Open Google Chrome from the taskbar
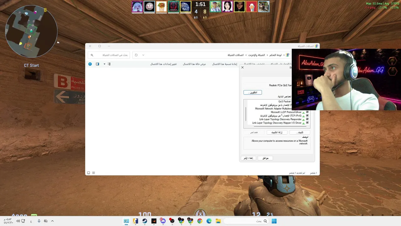 [200, 221]
